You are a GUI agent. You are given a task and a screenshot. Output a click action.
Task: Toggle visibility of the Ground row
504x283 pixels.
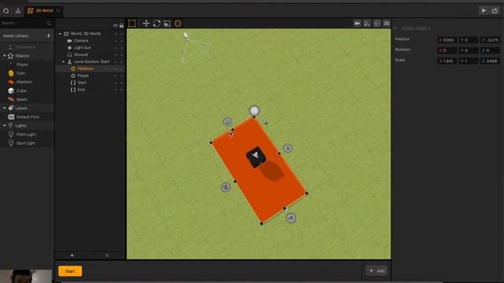click(116, 54)
